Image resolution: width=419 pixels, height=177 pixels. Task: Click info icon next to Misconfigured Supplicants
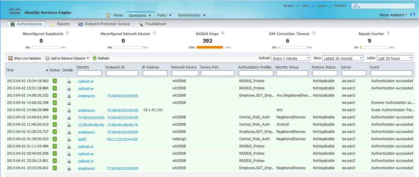(68, 33)
